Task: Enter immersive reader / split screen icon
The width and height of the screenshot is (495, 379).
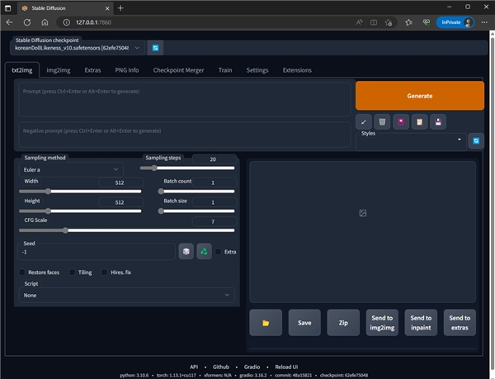Action: [x=374, y=22]
